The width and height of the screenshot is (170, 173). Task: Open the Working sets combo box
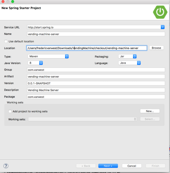(82, 119)
